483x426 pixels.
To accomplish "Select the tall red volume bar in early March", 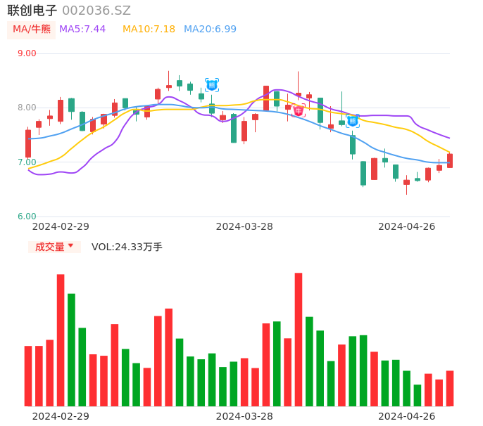I will (x=61, y=340).
